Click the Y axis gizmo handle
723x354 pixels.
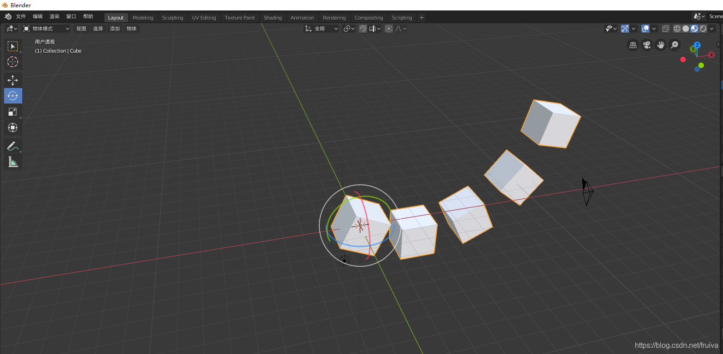[693, 49]
